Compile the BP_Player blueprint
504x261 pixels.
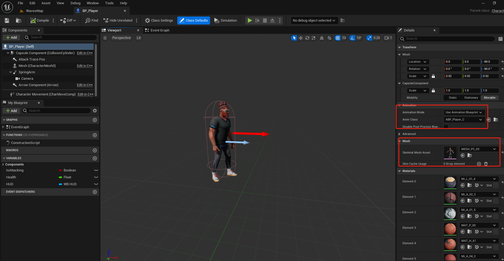[40, 21]
